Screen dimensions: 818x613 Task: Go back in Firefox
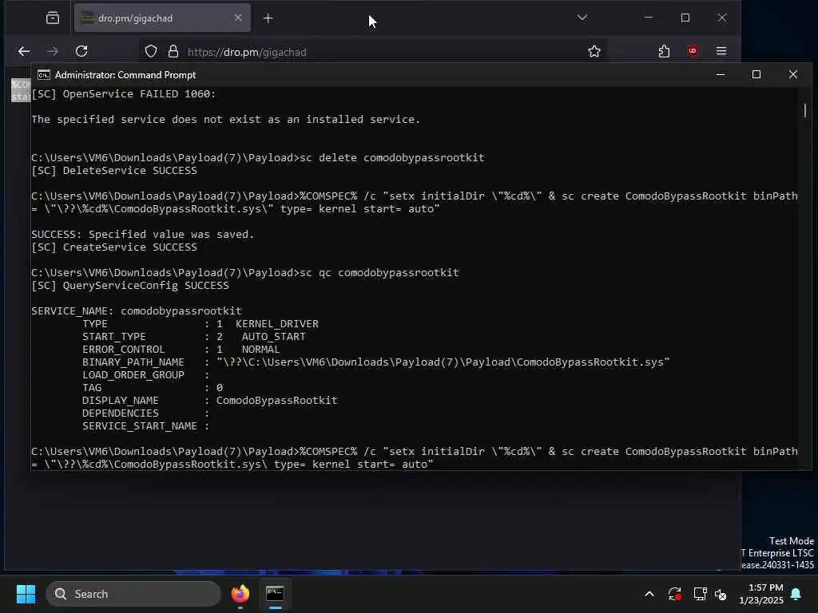click(24, 51)
